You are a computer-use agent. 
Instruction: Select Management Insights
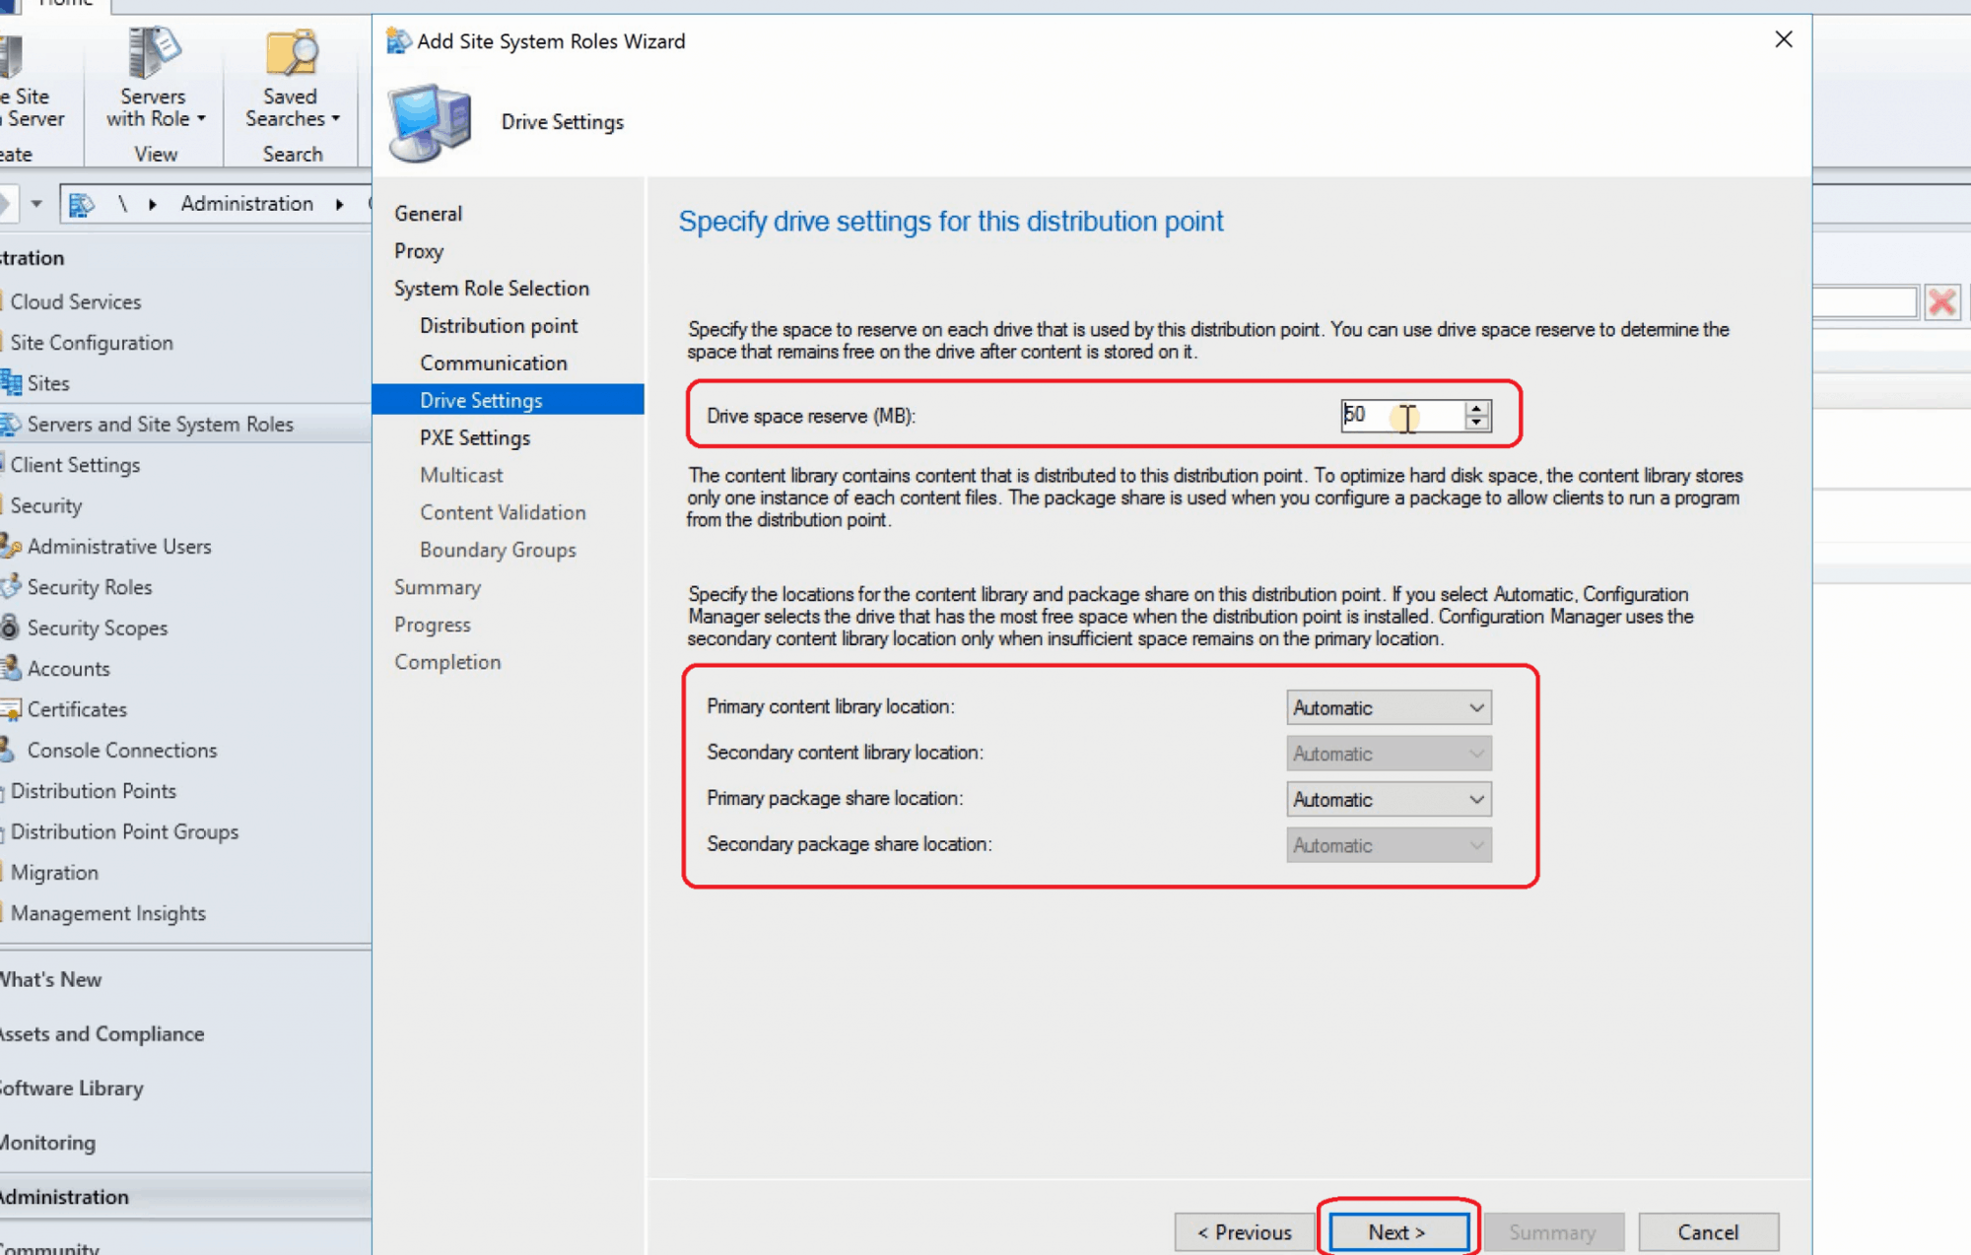108,913
